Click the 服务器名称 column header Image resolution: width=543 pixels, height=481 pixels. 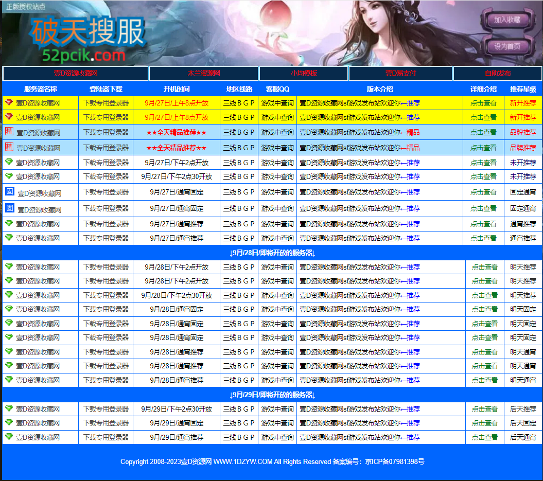click(40, 90)
